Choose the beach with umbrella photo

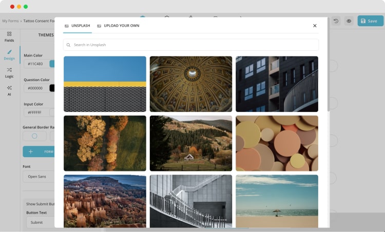click(277, 201)
